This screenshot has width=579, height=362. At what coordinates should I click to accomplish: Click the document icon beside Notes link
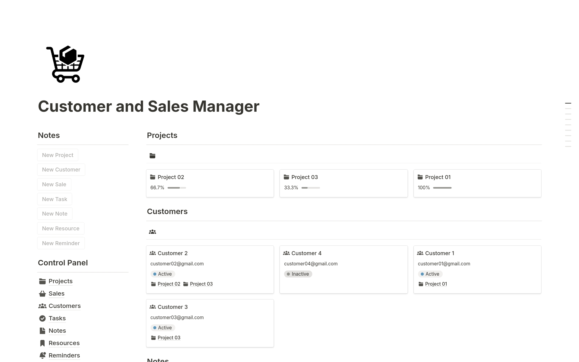click(43, 331)
